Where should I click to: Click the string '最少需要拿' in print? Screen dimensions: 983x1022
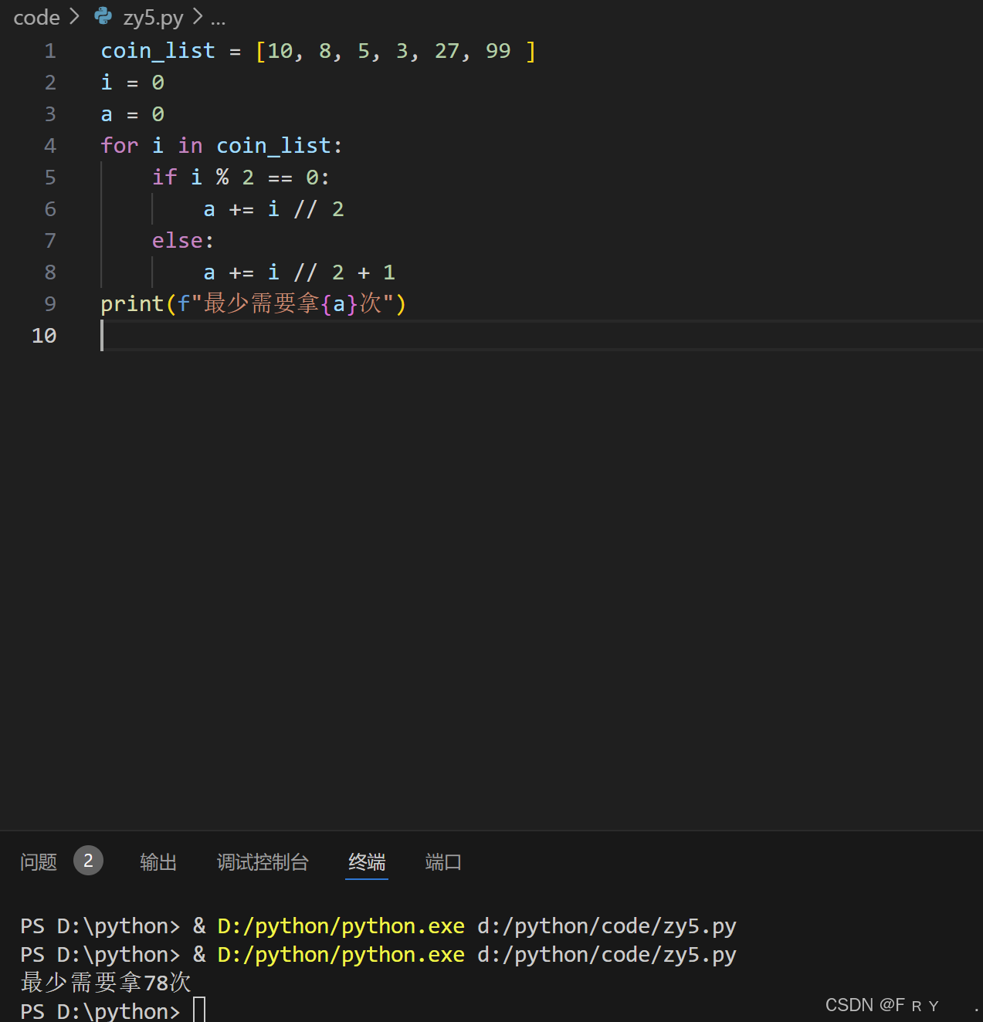pos(262,303)
